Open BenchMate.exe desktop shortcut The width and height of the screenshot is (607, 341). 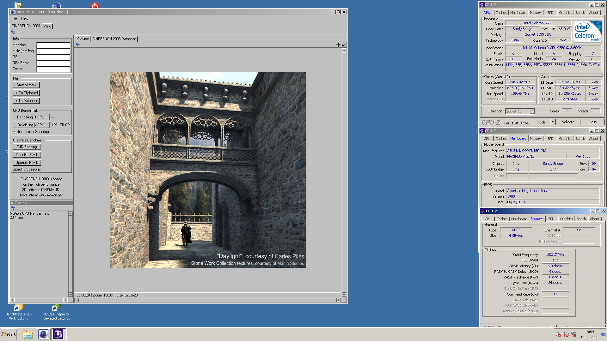click(19, 312)
